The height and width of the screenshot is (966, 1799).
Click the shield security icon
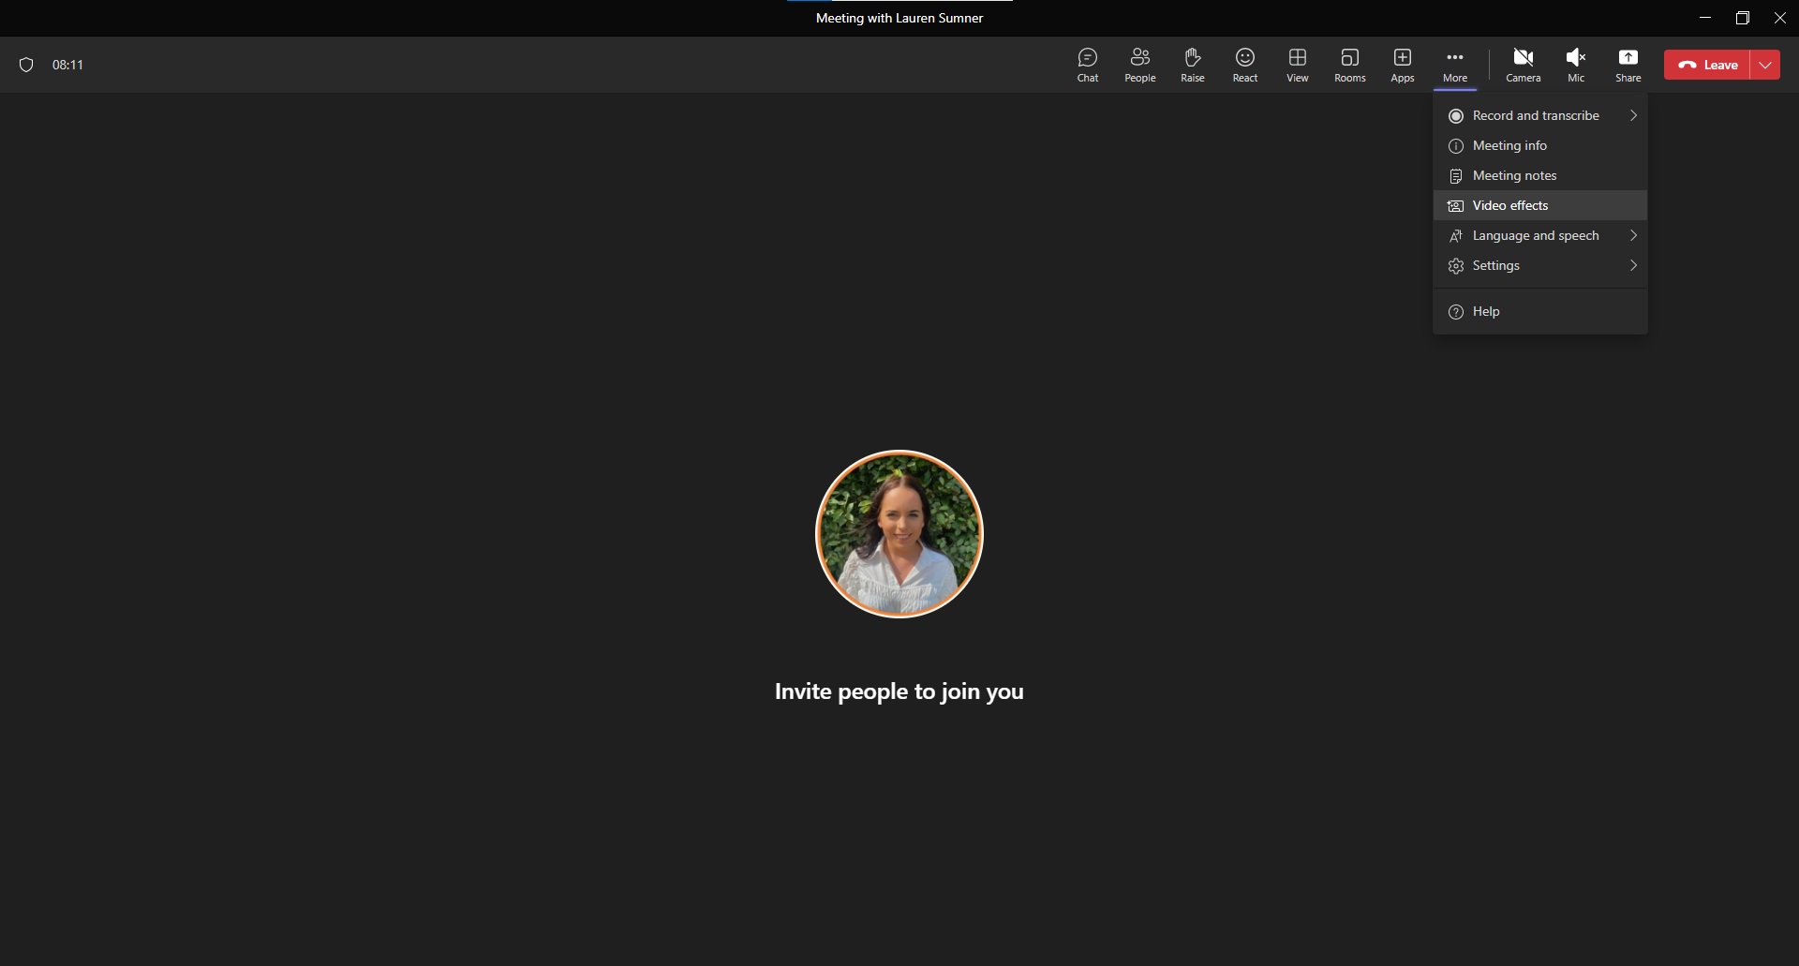pyautogui.click(x=26, y=64)
